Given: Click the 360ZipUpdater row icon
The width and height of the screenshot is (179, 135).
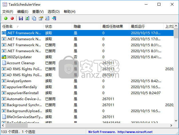Looking at the screenshot, I should [x=4, y=57].
